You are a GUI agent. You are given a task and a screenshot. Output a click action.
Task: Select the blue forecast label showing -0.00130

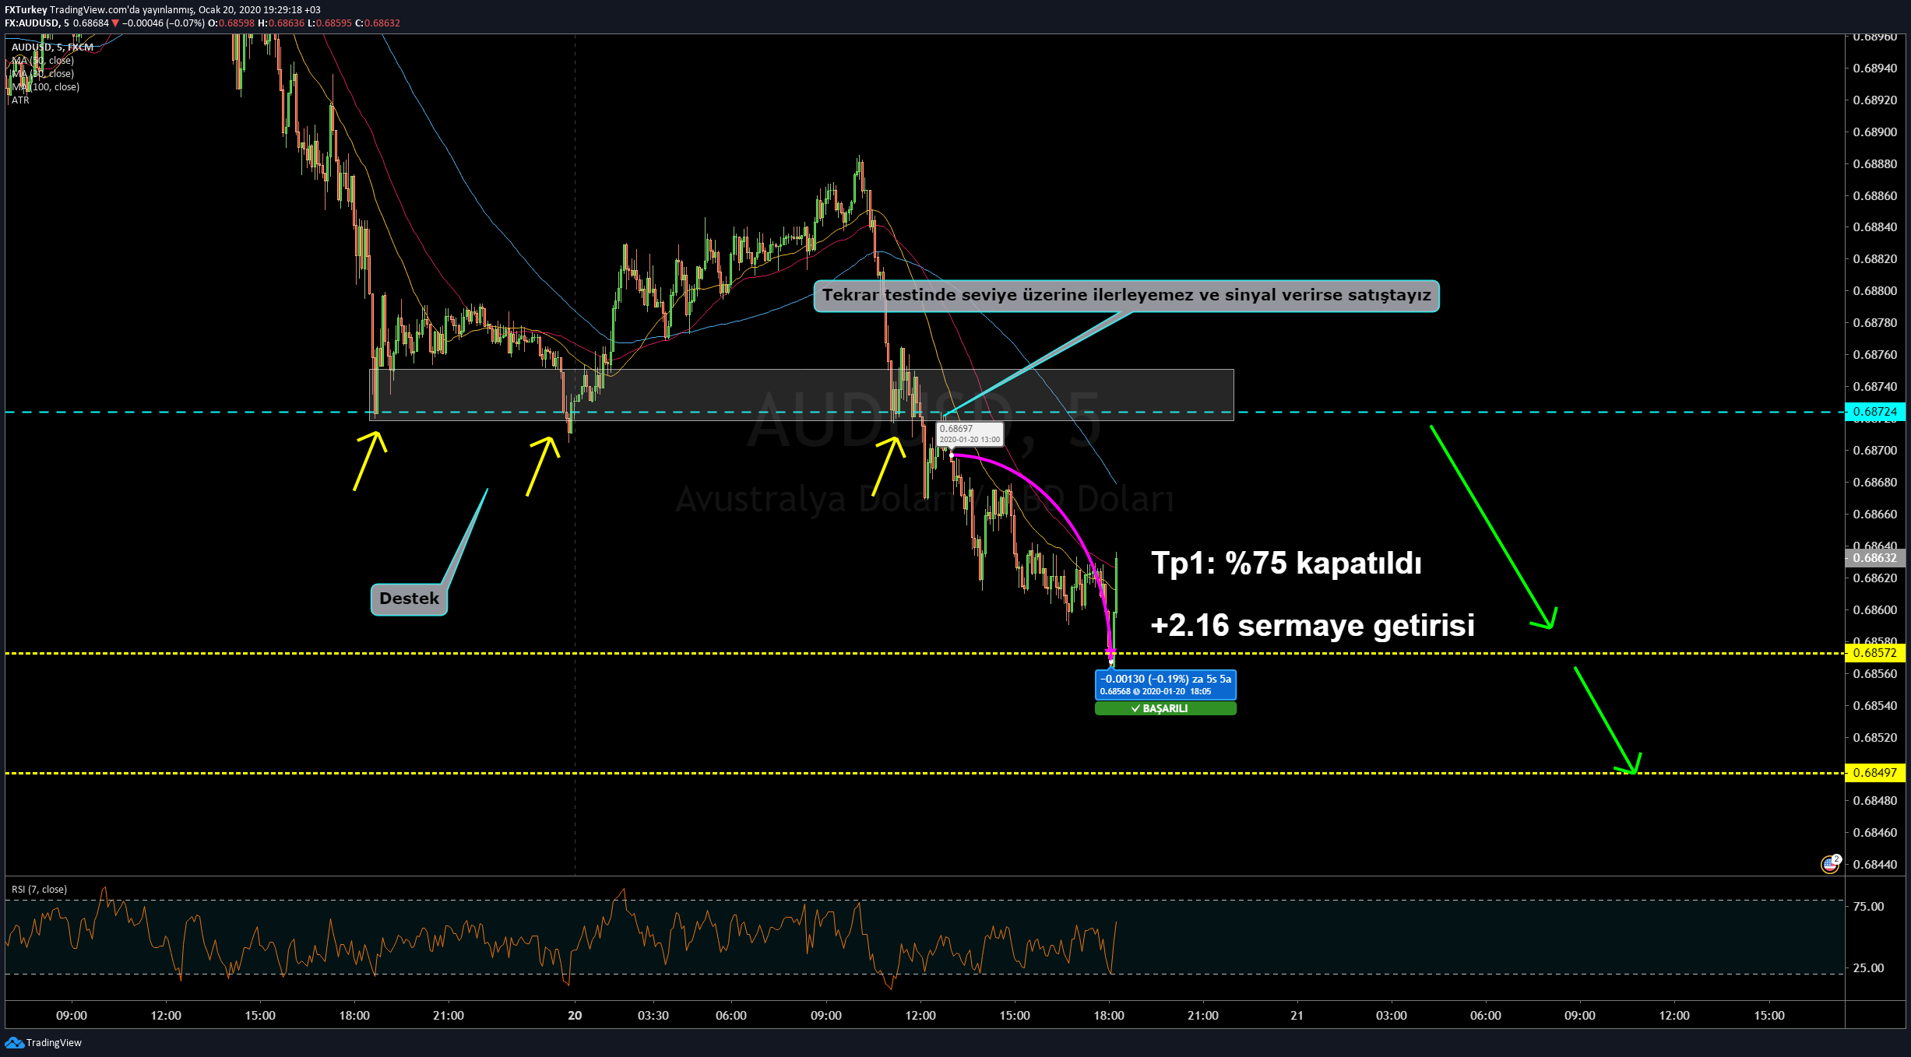pos(1165,685)
